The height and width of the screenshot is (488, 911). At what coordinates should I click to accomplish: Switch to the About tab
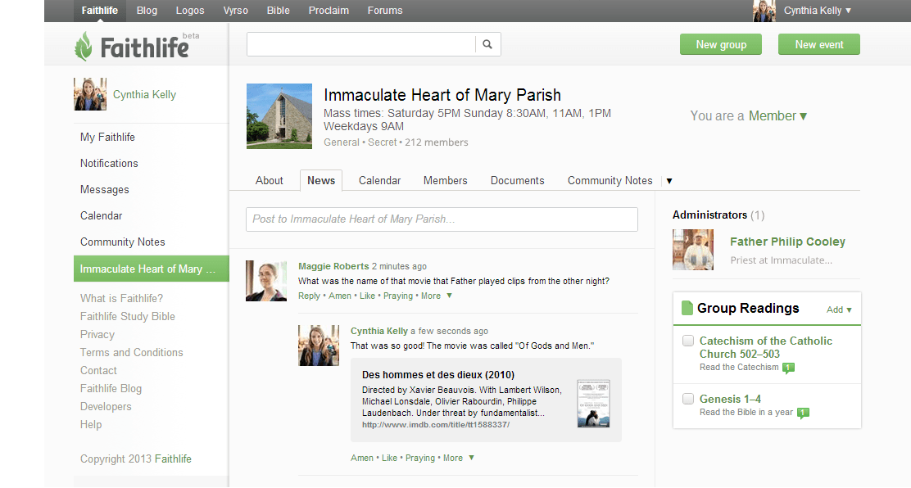269,181
